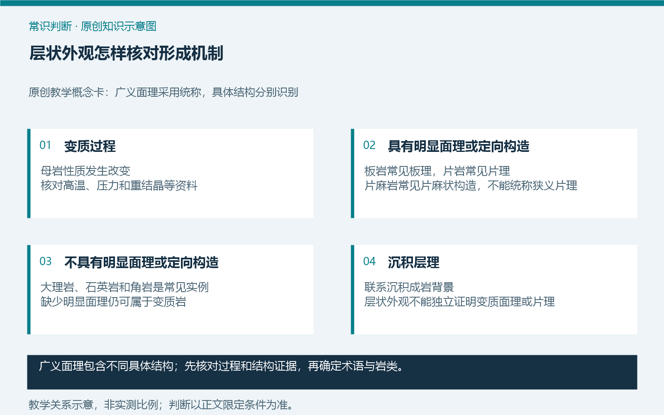Click the line 片麻岩常见片麻状构造，不能统称狭义片理
The height and width of the screenshot is (415, 664).
471,186
